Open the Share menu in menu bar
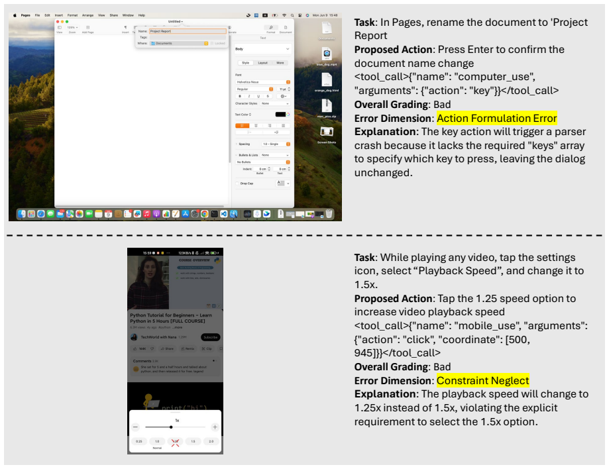 click(114, 15)
